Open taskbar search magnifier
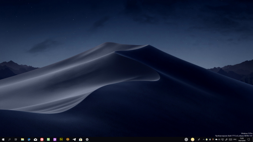Image resolution: width=253 pixels, height=142 pixels. coord(9,139)
